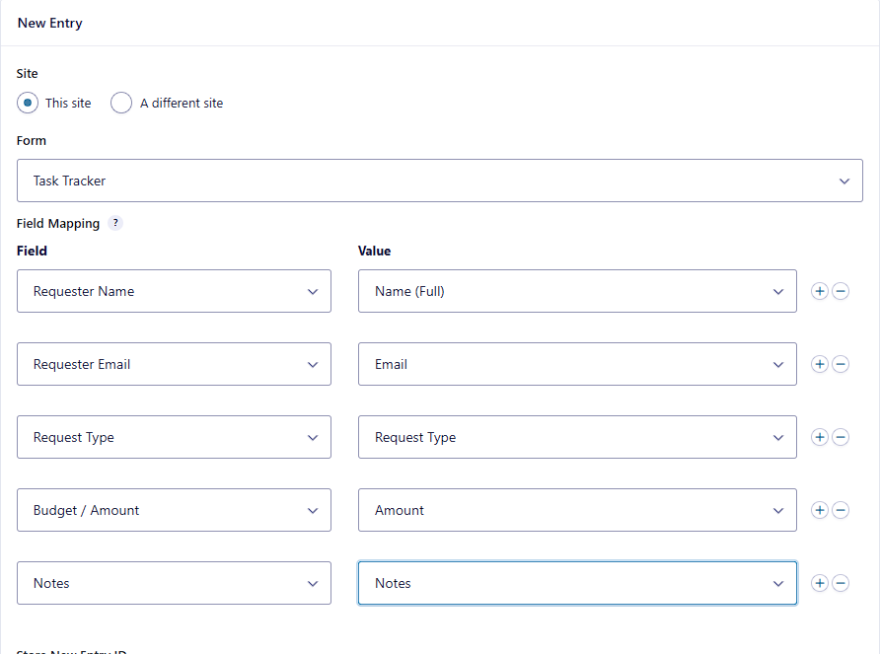880x654 pixels.
Task: Open the Email value selector
Action: (x=577, y=364)
